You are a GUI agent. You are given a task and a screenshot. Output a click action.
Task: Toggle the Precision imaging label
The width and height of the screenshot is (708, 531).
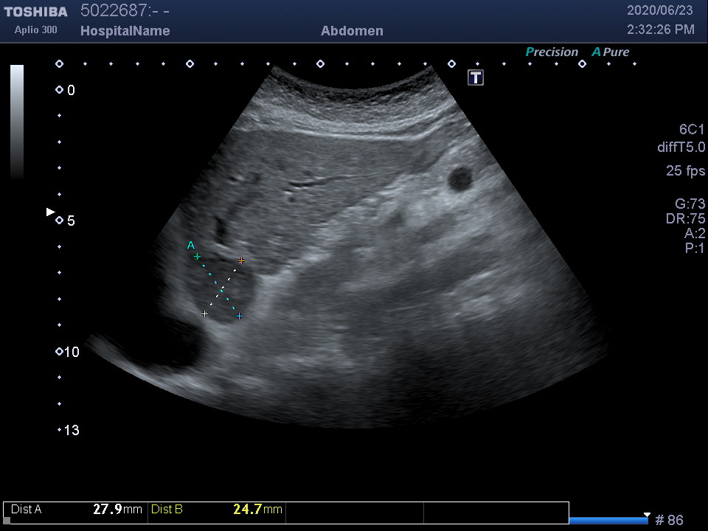click(x=552, y=52)
